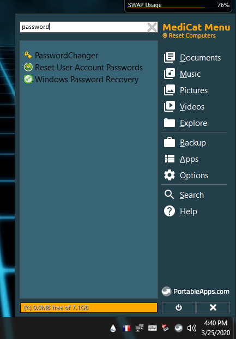Visit the PortableApps.com link

click(201, 292)
